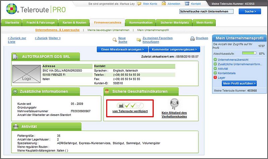Viewport: 268px width, 159px height.
Task: Click Zusätzliche Unternehmensinform... link
Action: coord(240,64)
